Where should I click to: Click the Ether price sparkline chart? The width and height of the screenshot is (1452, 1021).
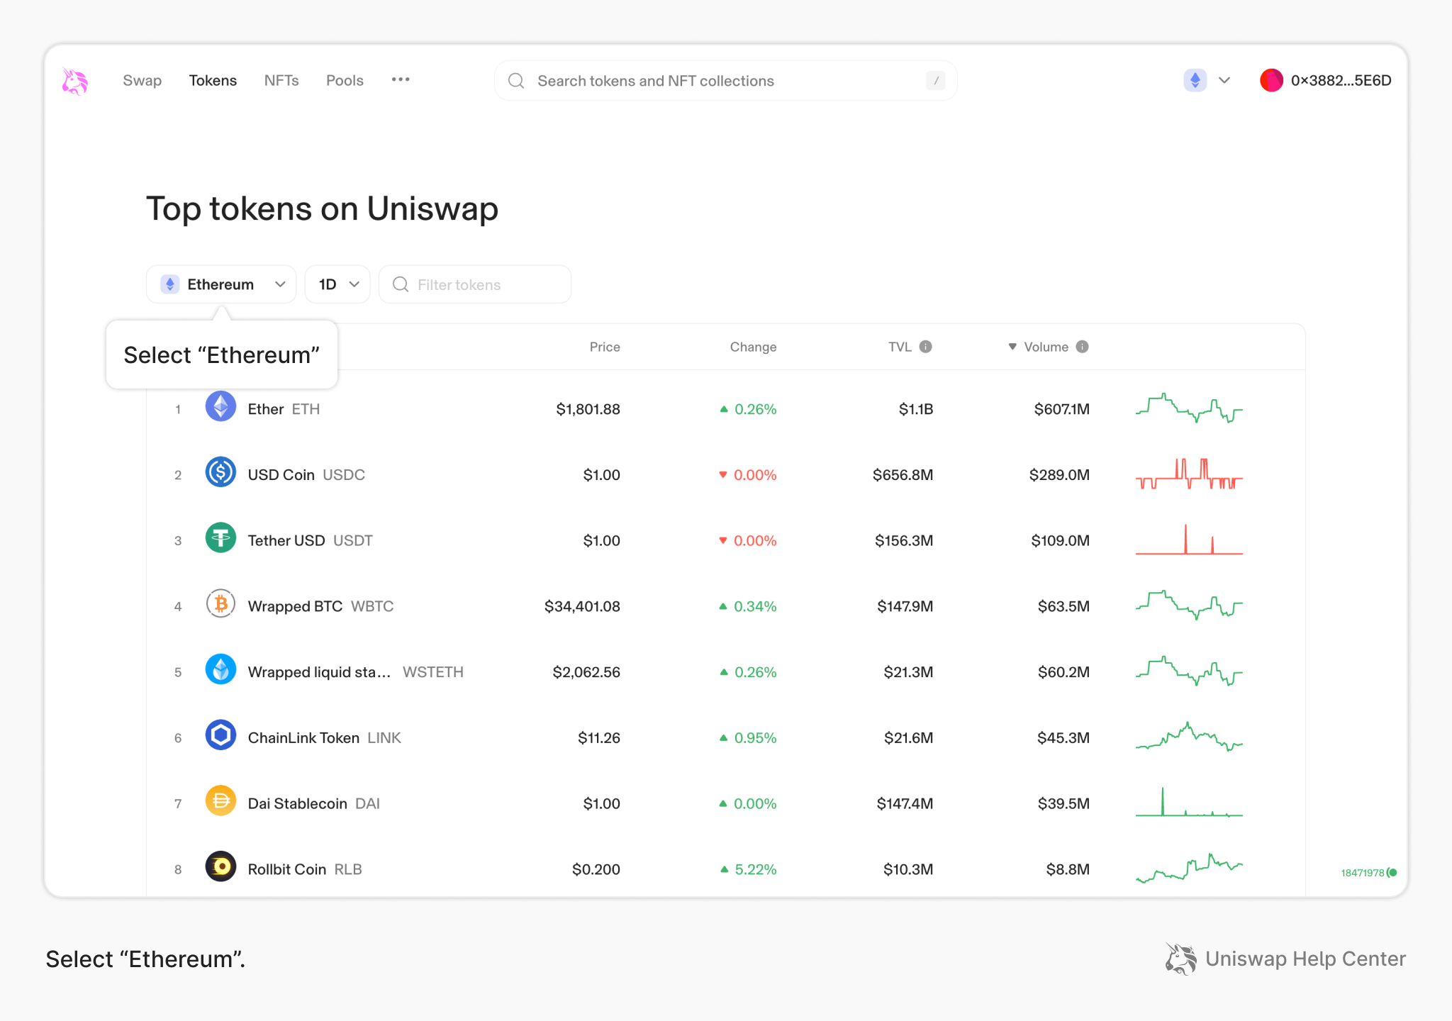[x=1189, y=408]
